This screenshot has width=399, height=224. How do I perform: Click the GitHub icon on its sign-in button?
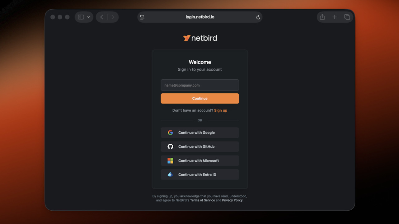tap(170, 146)
